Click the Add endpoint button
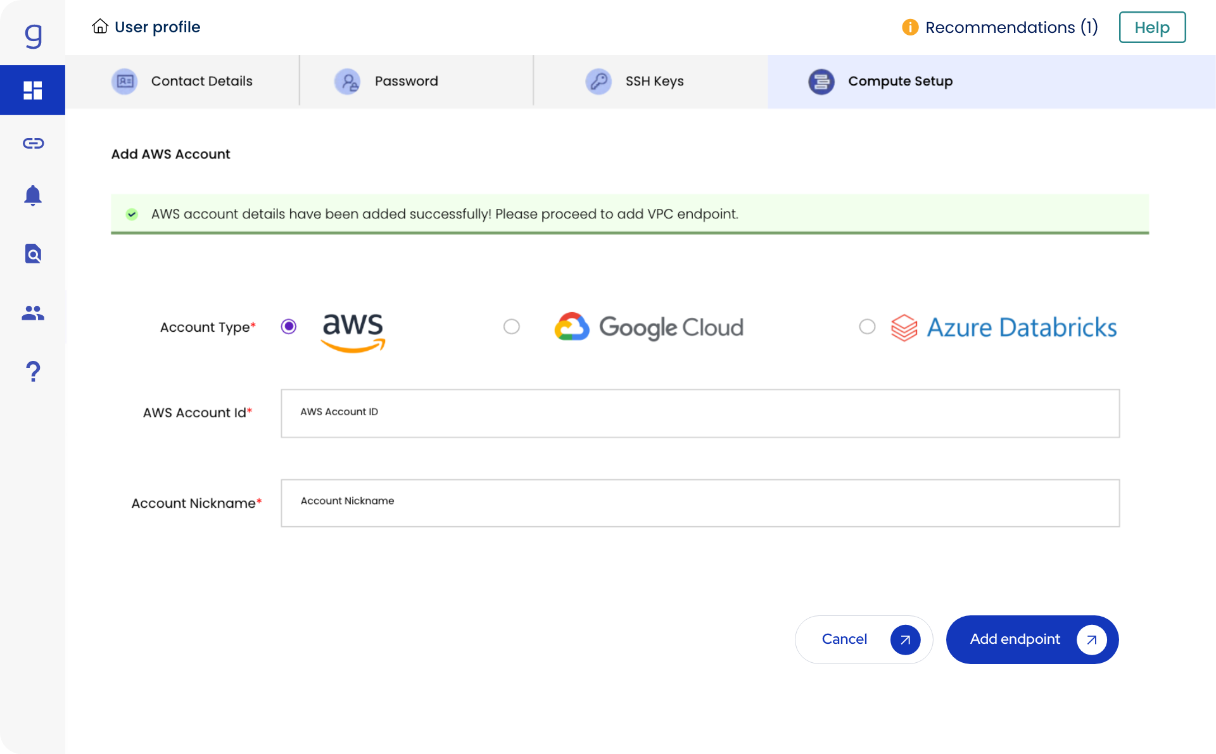Screen dimensions: 1216x754 tap(1032, 639)
